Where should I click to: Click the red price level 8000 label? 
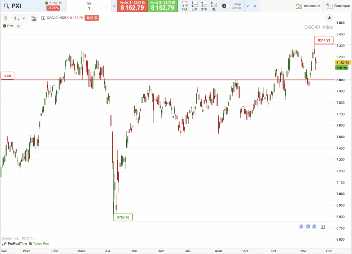click(x=7, y=76)
